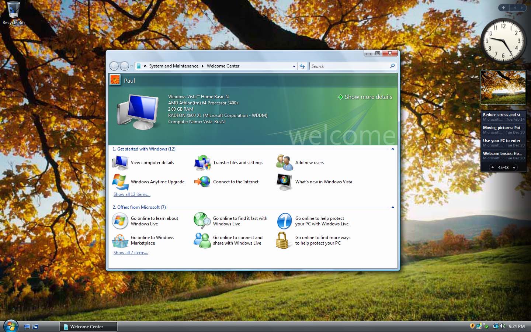Click Offers from Microsoft heading
This screenshot has height=332, width=531.
pyautogui.click(x=139, y=207)
